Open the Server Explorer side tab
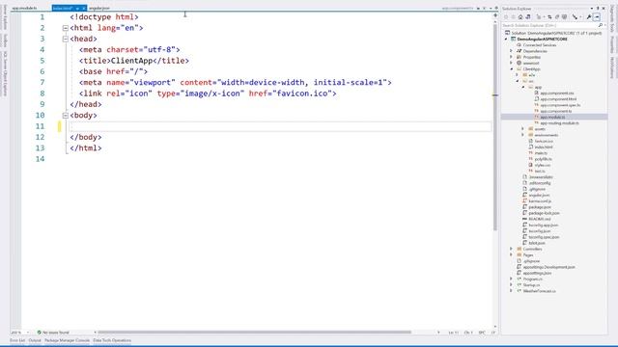Screen dimensions: 618x347 point(5,17)
